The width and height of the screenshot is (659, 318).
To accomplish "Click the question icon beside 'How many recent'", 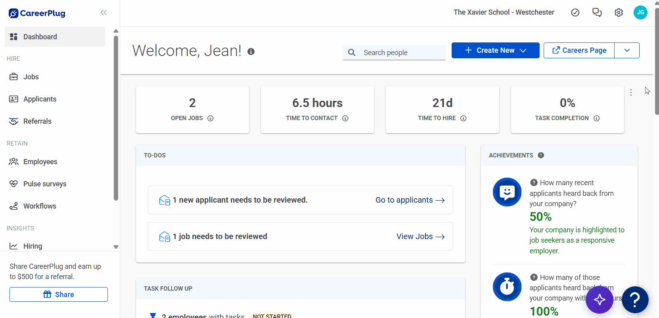I will tap(534, 182).
